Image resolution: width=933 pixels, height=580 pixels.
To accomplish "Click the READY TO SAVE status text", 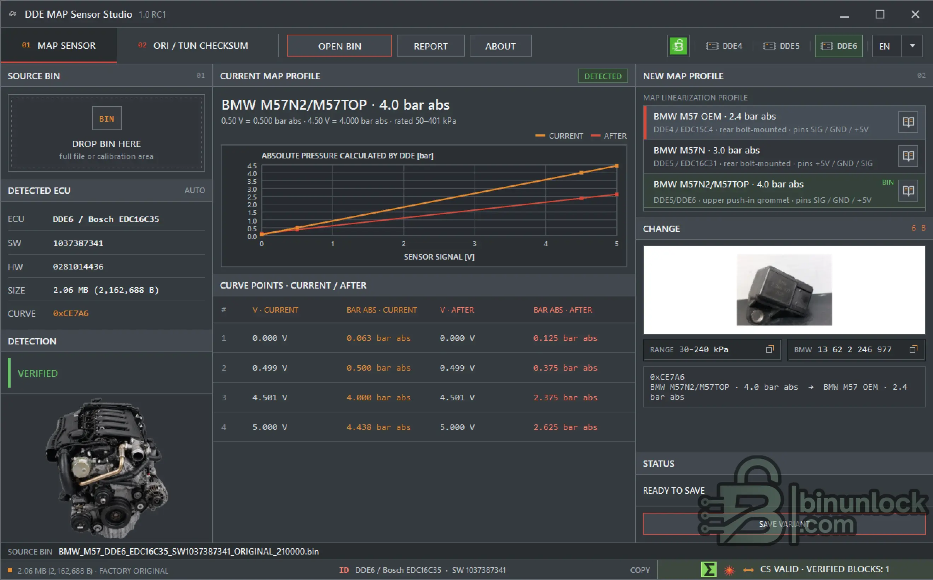I will click(x=674, y=491).
